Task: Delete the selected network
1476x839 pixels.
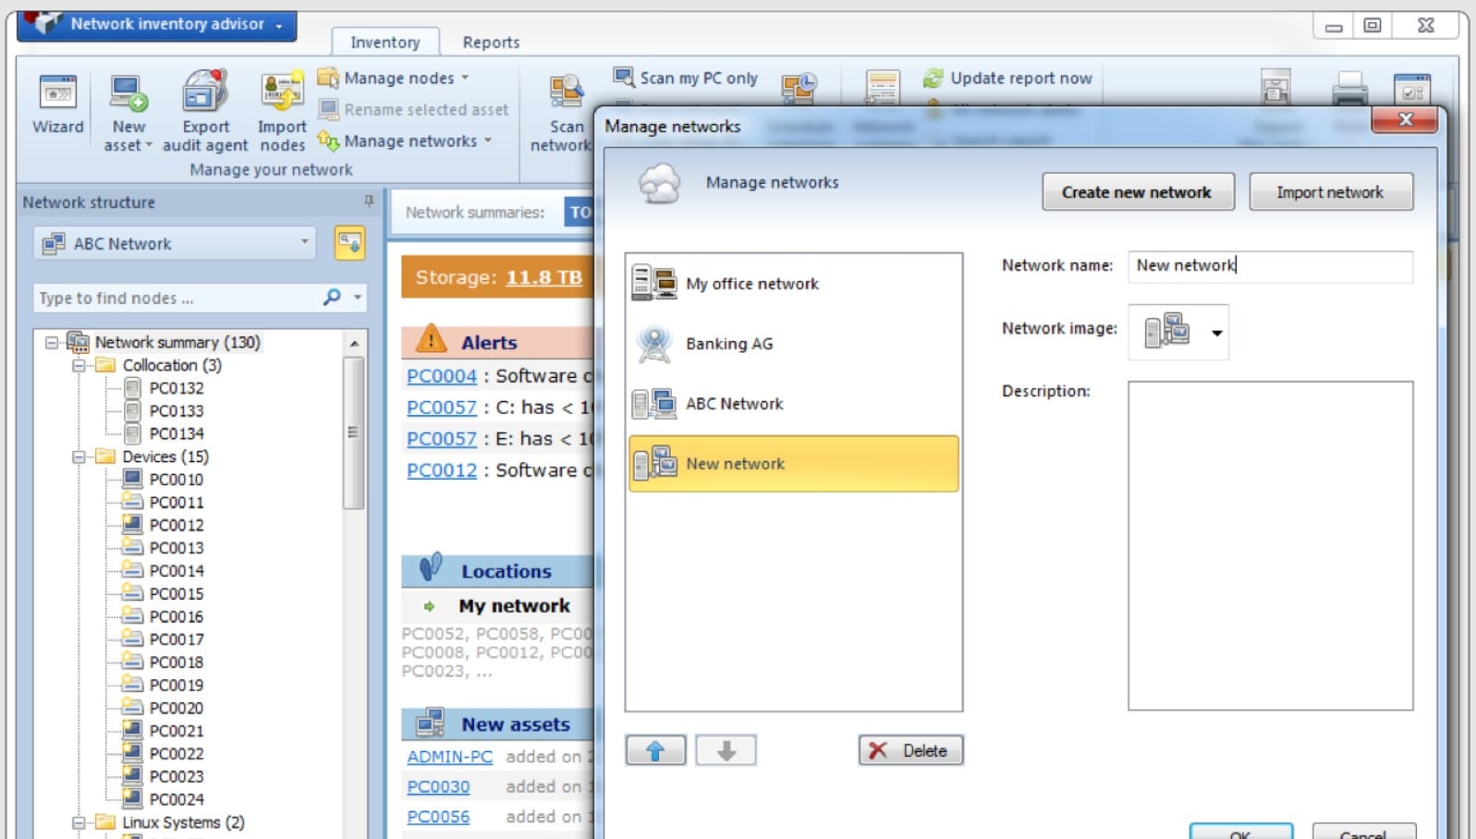Action: [910, 750]
